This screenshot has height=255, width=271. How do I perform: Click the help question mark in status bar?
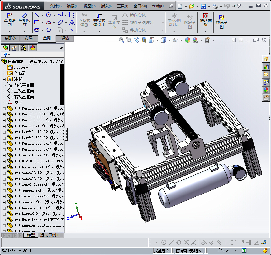[x=244, y=251]
